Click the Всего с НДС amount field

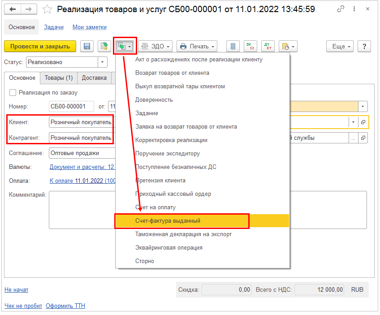[319, 290]
